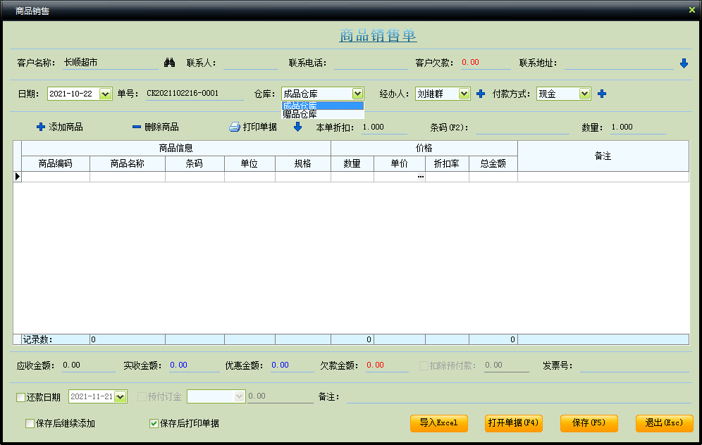Click the 应收金额 value 0.00
Screen dimensions: 702x445
[x=72, y=365]
